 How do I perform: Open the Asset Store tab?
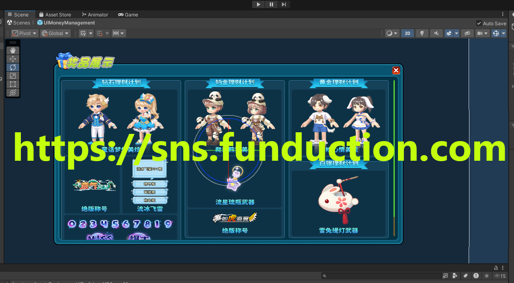[55, 14]
